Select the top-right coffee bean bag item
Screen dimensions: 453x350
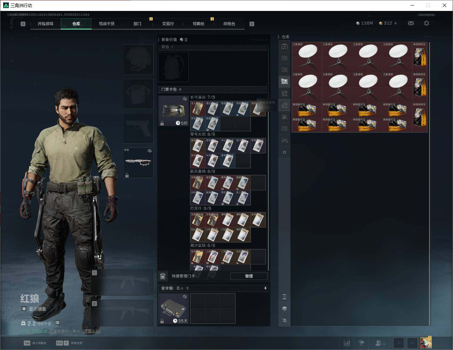pos(420,57)
